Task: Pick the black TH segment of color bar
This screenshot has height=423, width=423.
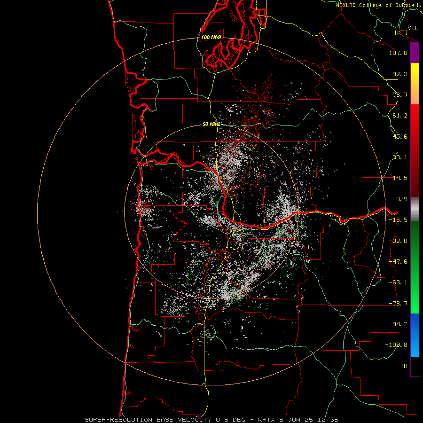Action: point(415,366)
